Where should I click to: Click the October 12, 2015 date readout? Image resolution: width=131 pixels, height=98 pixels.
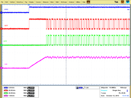click(x=113, y=96)
